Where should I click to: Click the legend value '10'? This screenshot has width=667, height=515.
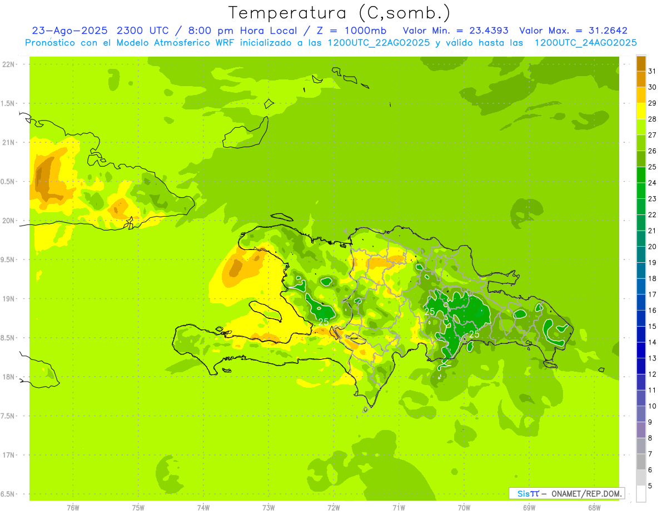click(653, 406)
